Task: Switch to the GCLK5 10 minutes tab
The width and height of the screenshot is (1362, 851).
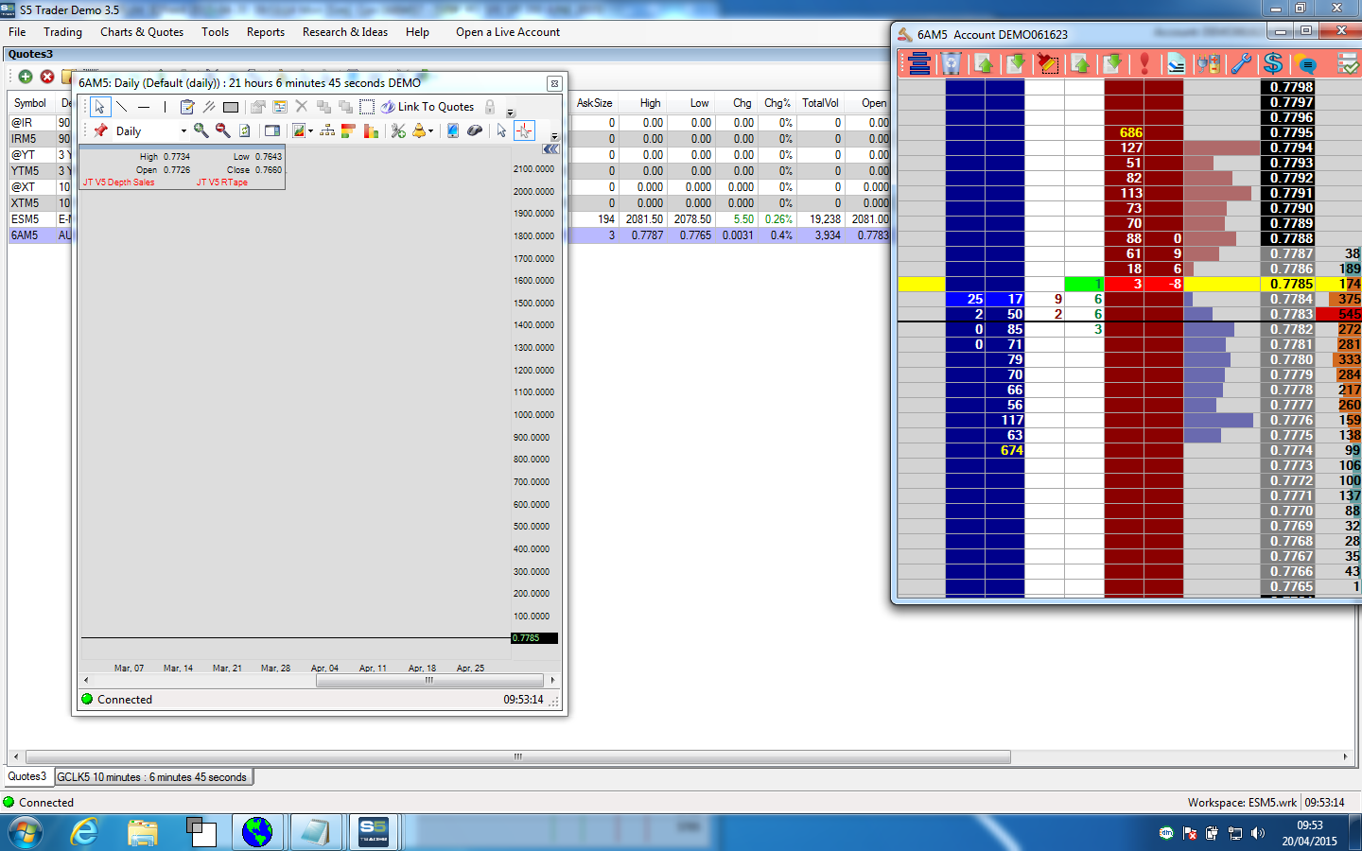Action: click(152, 777)
